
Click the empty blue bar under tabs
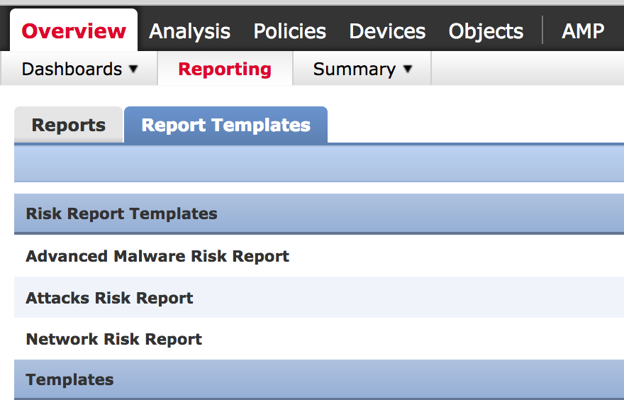tap(319, 163)
